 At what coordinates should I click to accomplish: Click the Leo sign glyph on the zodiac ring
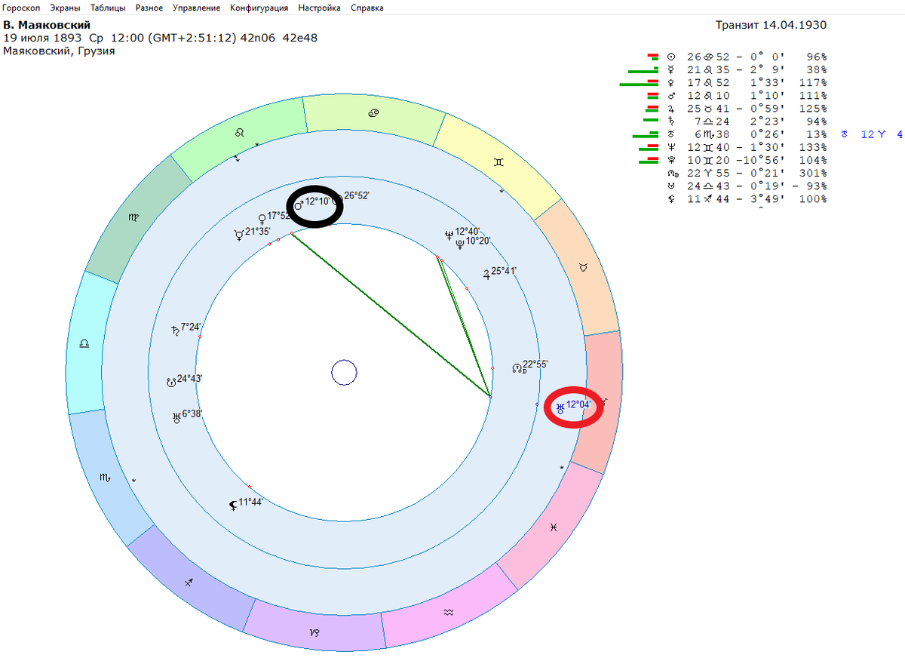(x=240, y=133)
